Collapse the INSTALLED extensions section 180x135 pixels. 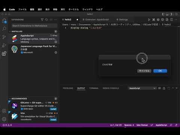tap(17, 31)
